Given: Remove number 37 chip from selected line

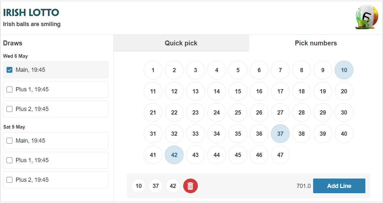Looking at the screenshot, I should click(x=156, y=186).
